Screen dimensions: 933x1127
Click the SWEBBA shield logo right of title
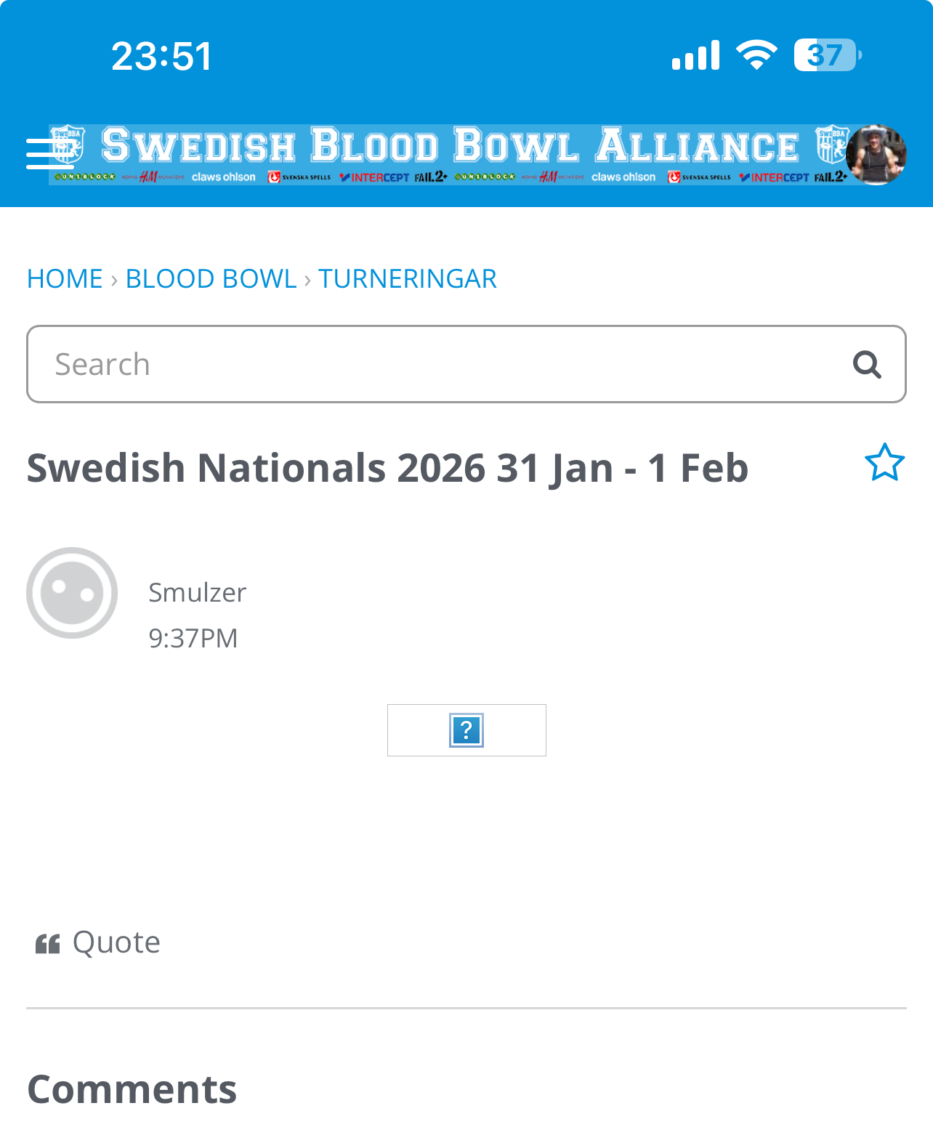(x=831, y=144)
